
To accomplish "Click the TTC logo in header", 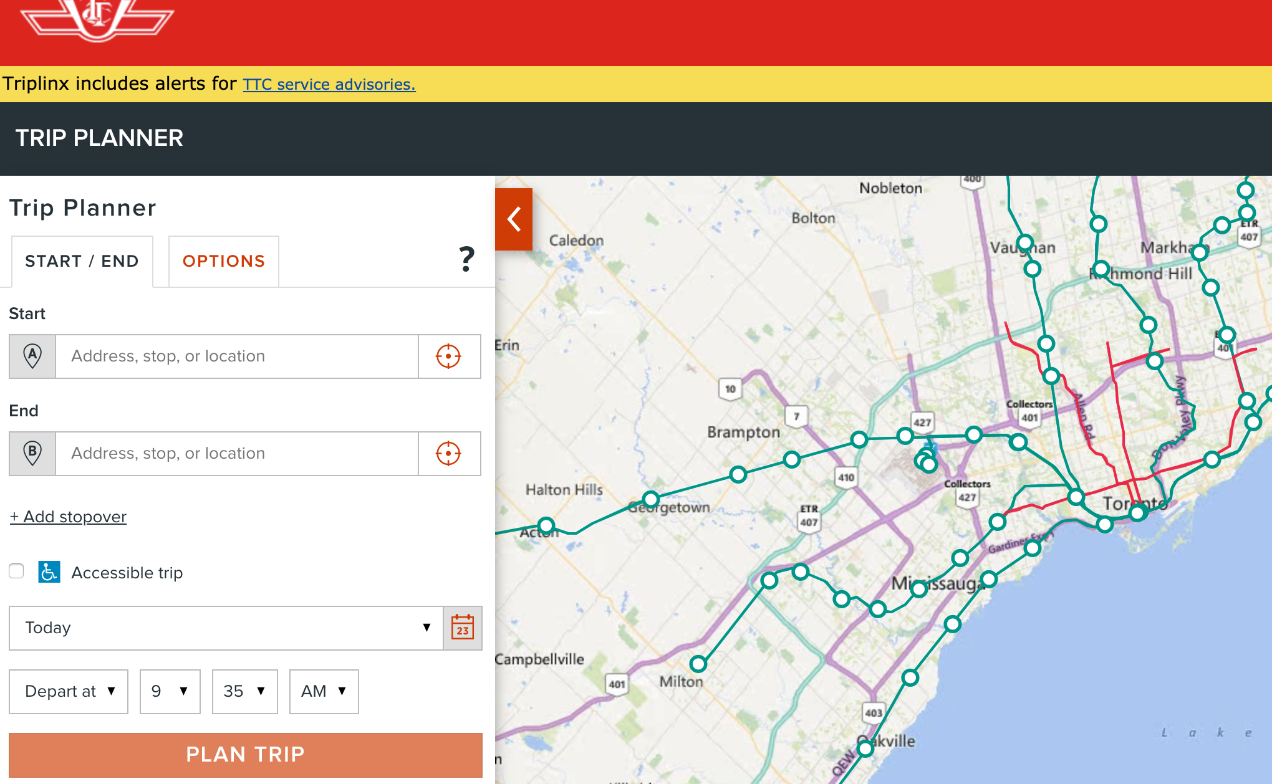I will [97, 19].
